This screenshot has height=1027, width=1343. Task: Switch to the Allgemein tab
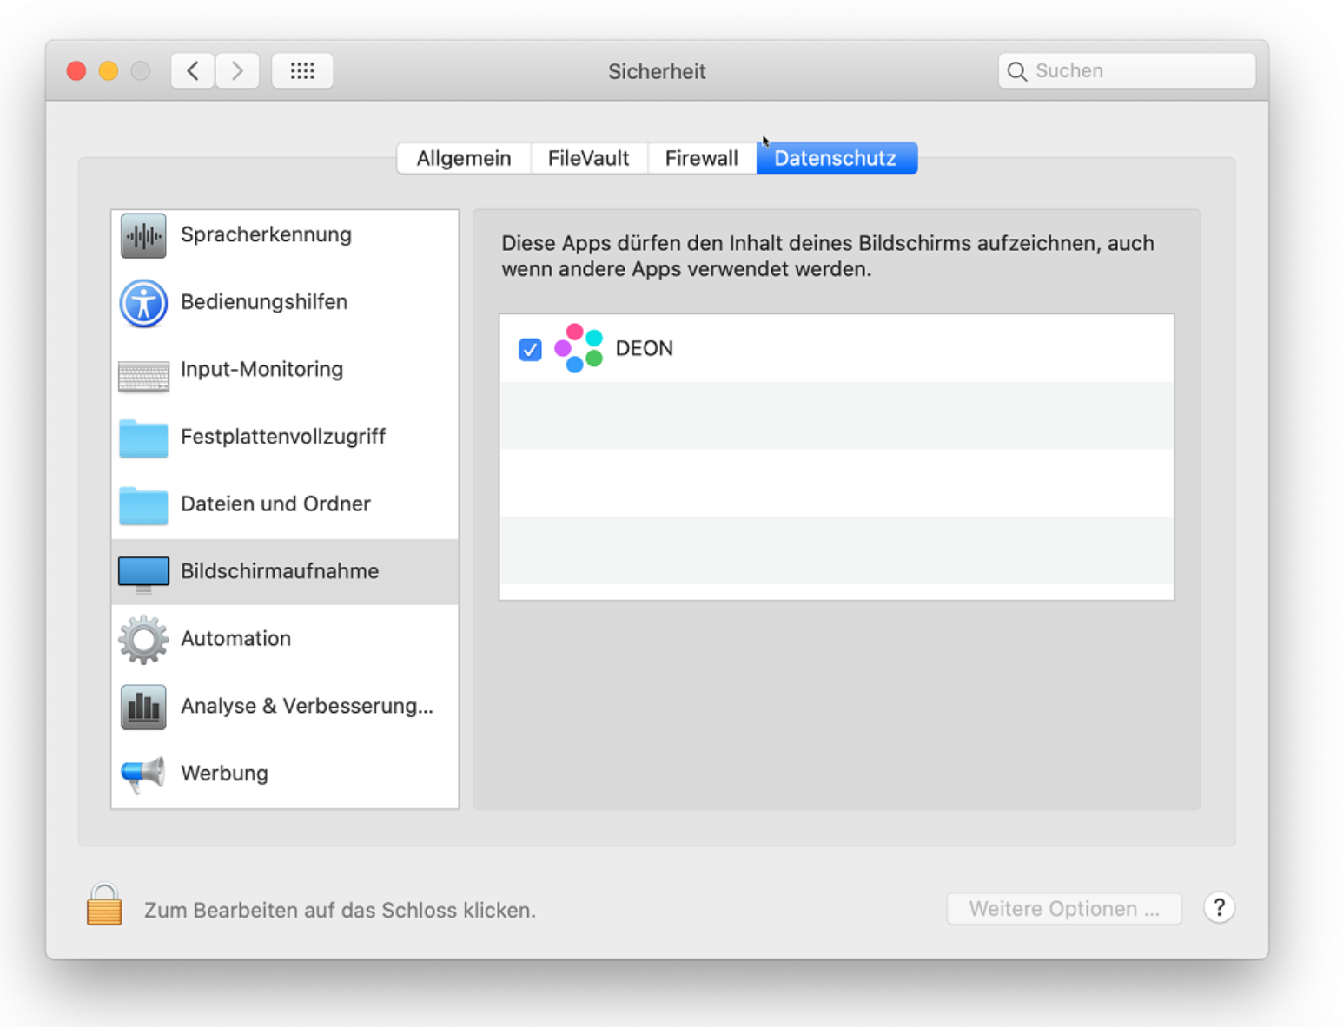pyautogui.click(x=464, y=158)
